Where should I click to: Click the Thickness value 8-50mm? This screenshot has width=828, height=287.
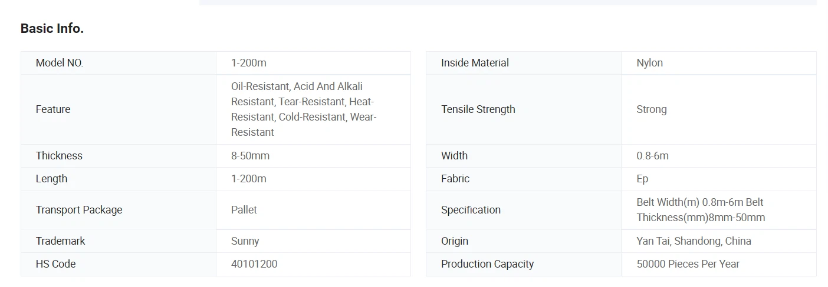[x=250, y=156]
